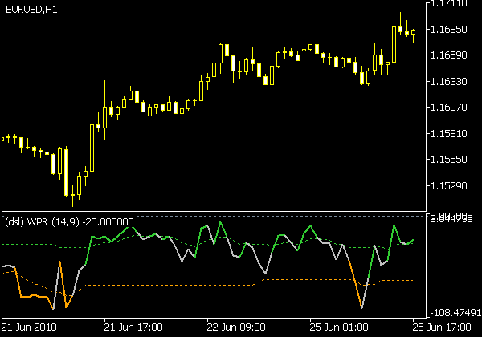This screenshot has height=337, width=482.
Task: Click the 1.15290 price scale label
Action: pyautogui.click(x=449, y=186)
